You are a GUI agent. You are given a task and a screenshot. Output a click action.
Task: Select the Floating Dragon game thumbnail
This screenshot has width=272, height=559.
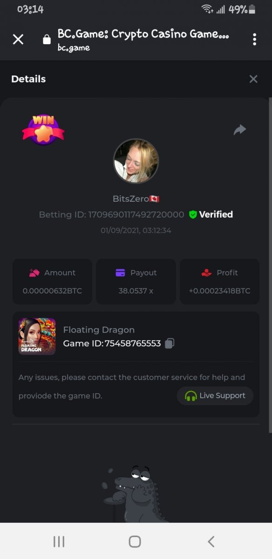pos(37,336)
